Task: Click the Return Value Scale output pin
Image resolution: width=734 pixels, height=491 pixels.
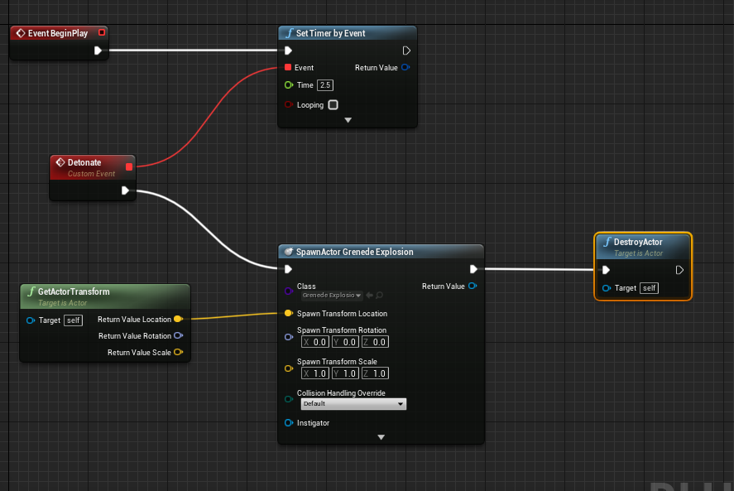Action: click(179, 352)
